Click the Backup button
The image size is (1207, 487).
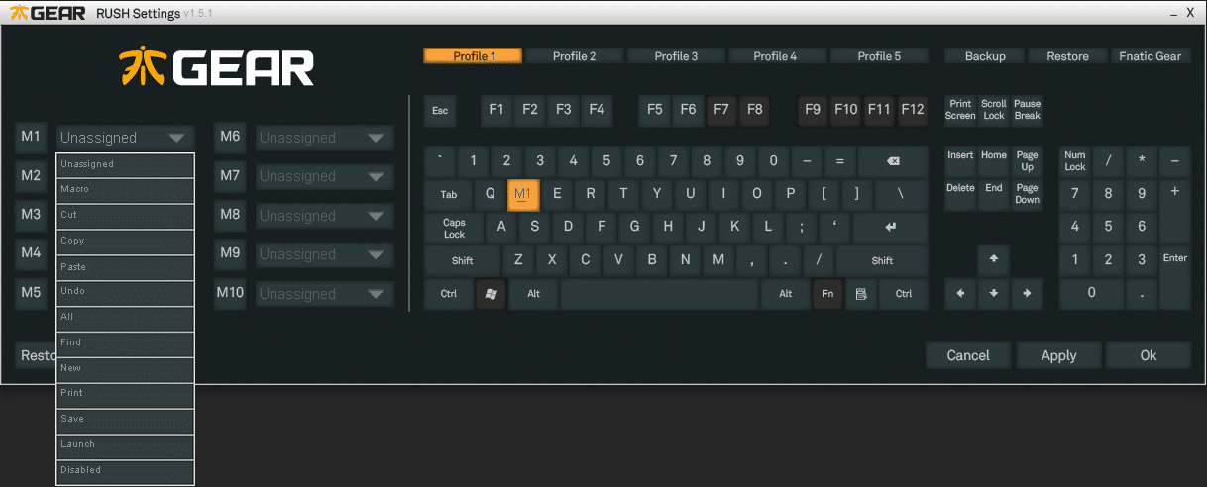985,56
